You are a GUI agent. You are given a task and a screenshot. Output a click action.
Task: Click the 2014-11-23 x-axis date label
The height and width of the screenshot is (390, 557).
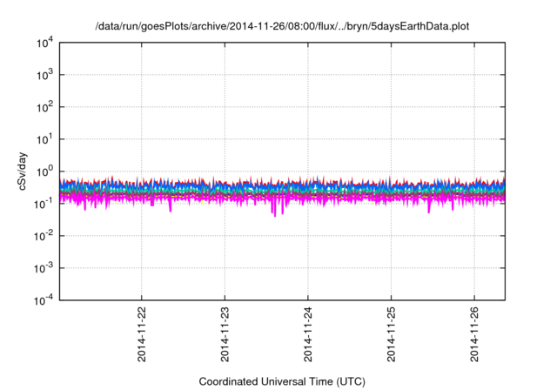point(225,334)
